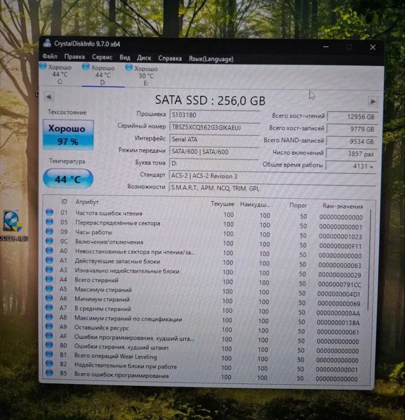Select disk D: tab
This screenshot has height=420, width=405.
tap(103, 75)
